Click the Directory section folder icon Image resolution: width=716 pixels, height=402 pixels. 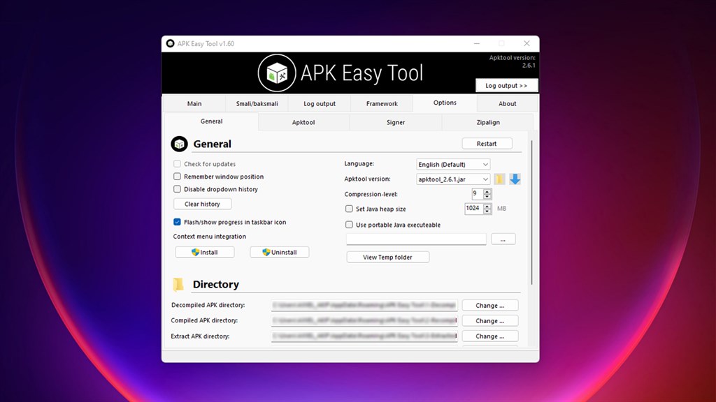178,285
